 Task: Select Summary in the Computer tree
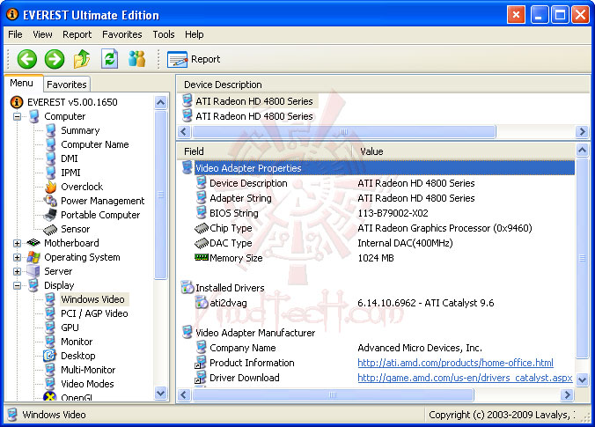pyautogui.click(x=80, y=130)
